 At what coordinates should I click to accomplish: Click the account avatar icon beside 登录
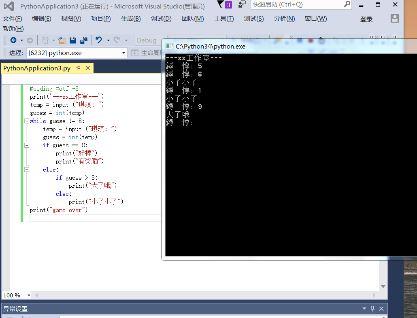(x=395, y=19)
